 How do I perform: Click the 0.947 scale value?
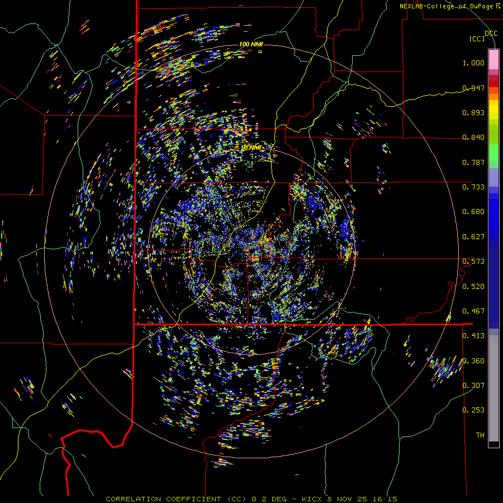(473, 88)
